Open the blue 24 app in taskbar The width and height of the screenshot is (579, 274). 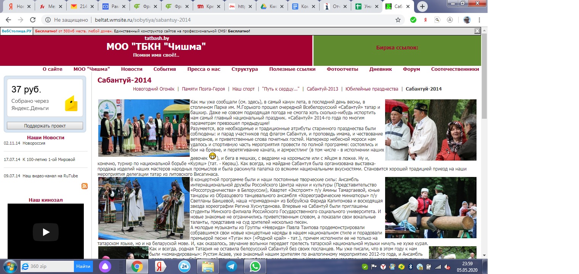click(184, 266)
